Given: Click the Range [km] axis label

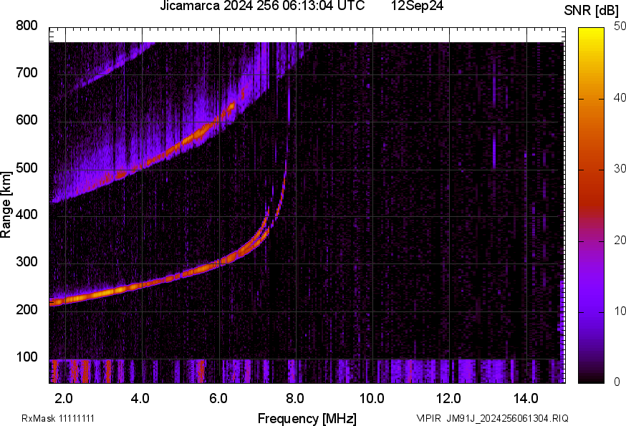Looking at the screenshot, I should 7,204.
